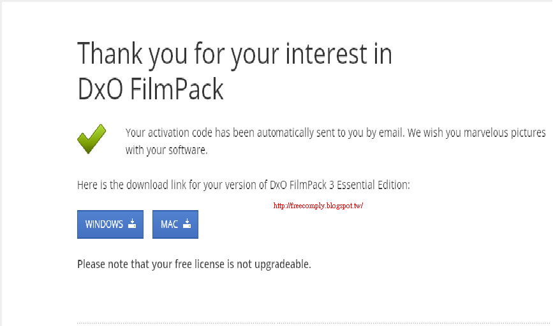Click the 'Thank you for your interest in' heading
This screenshot has height=326, width=553.
(235, 54)
